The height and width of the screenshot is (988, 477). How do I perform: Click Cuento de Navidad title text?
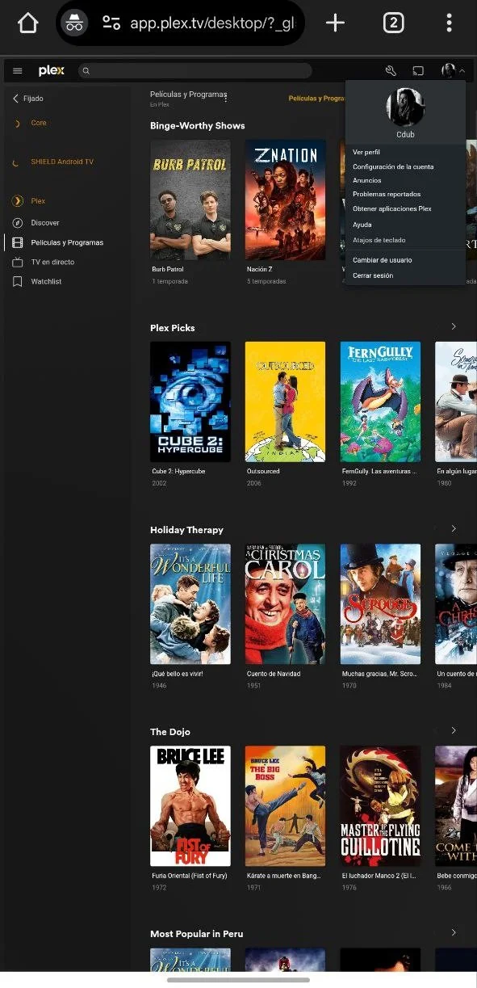[x=273, y=673]
